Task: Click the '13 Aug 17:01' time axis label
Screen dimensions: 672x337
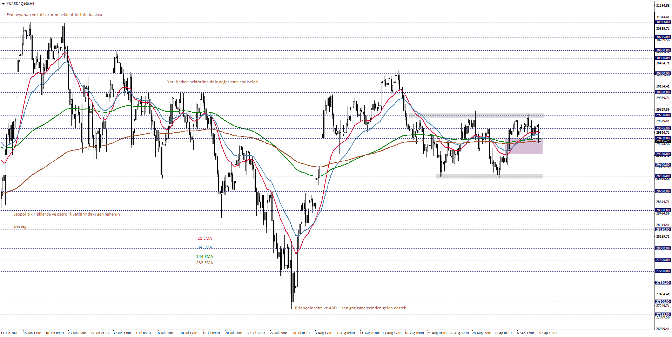Action: click(x=392, y=333)
